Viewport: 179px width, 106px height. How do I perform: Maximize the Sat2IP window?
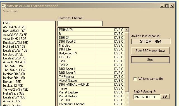[166, 6]
